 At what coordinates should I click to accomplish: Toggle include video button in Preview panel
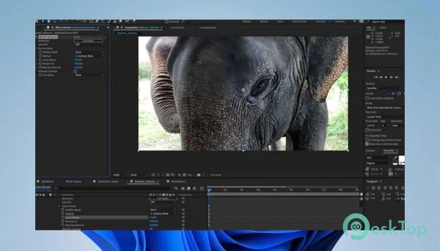[x=388, y=93]
